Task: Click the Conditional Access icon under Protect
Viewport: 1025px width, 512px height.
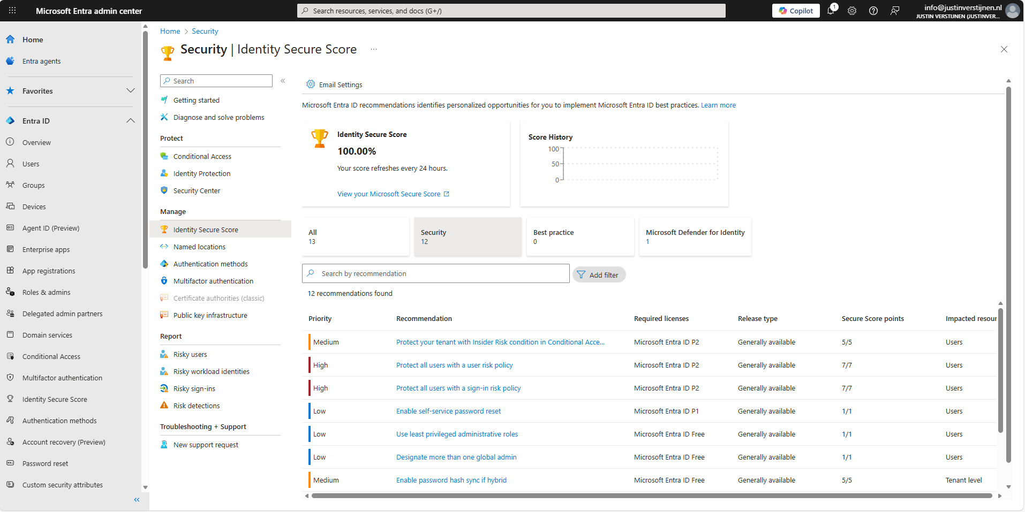Action: [164, 156]
